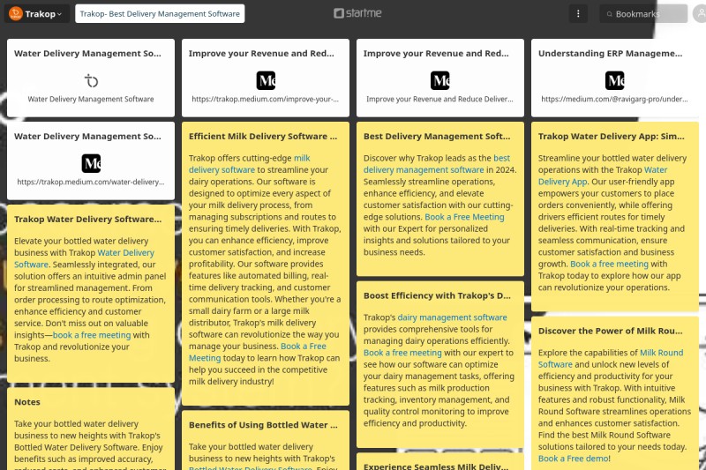
Task: Click Best Delivery Management Soft... note title
Action: [x=437, y=137]
